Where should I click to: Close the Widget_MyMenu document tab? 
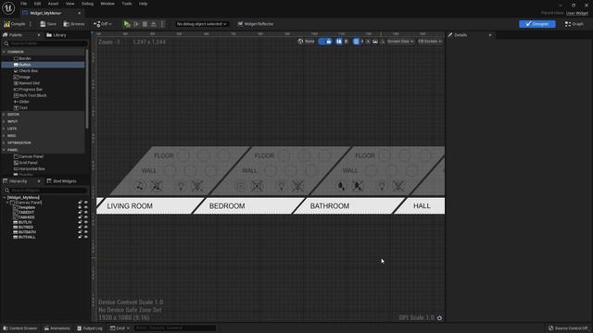[x=79, y=13]
